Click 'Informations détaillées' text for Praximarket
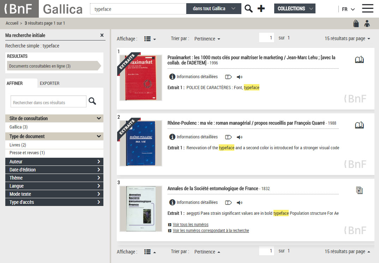379x263 pixels. click(197, 77)
